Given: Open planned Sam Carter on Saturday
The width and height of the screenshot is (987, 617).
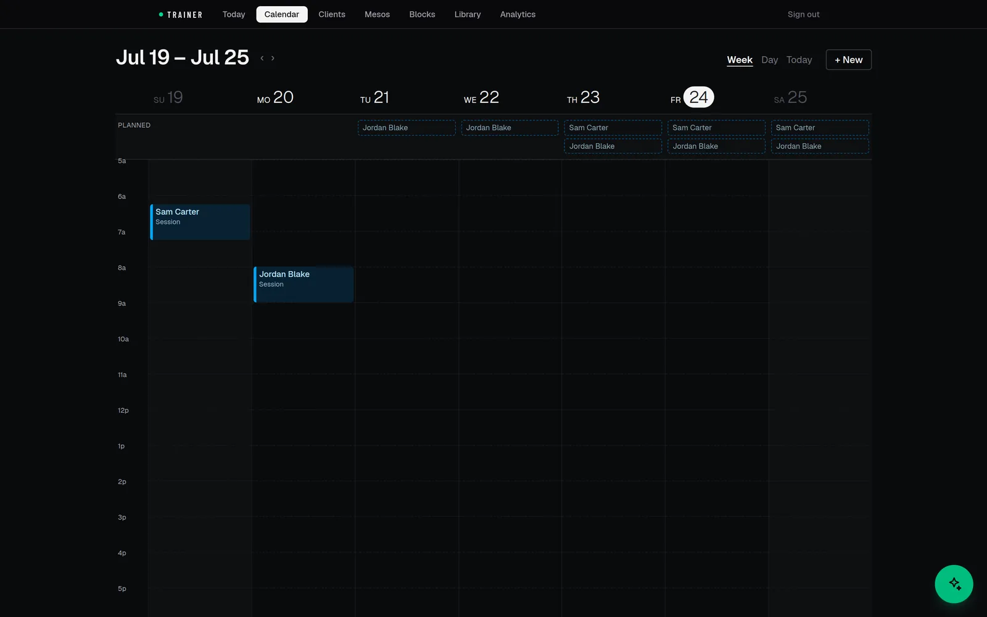Looking at the screenshot, I should point(820,128).
